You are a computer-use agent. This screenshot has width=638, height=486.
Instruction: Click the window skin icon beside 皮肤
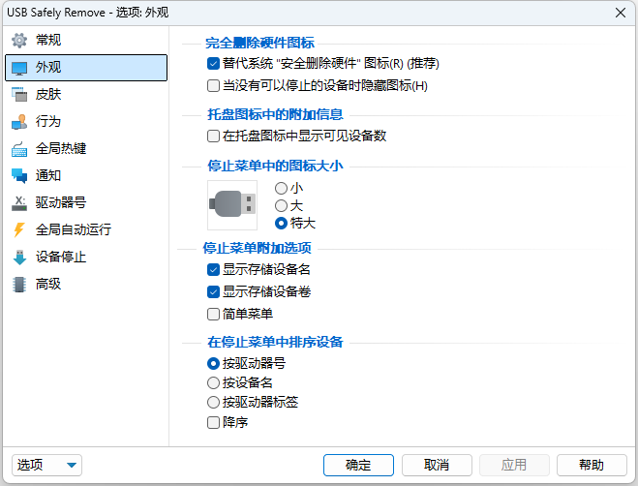pos(19,95)
